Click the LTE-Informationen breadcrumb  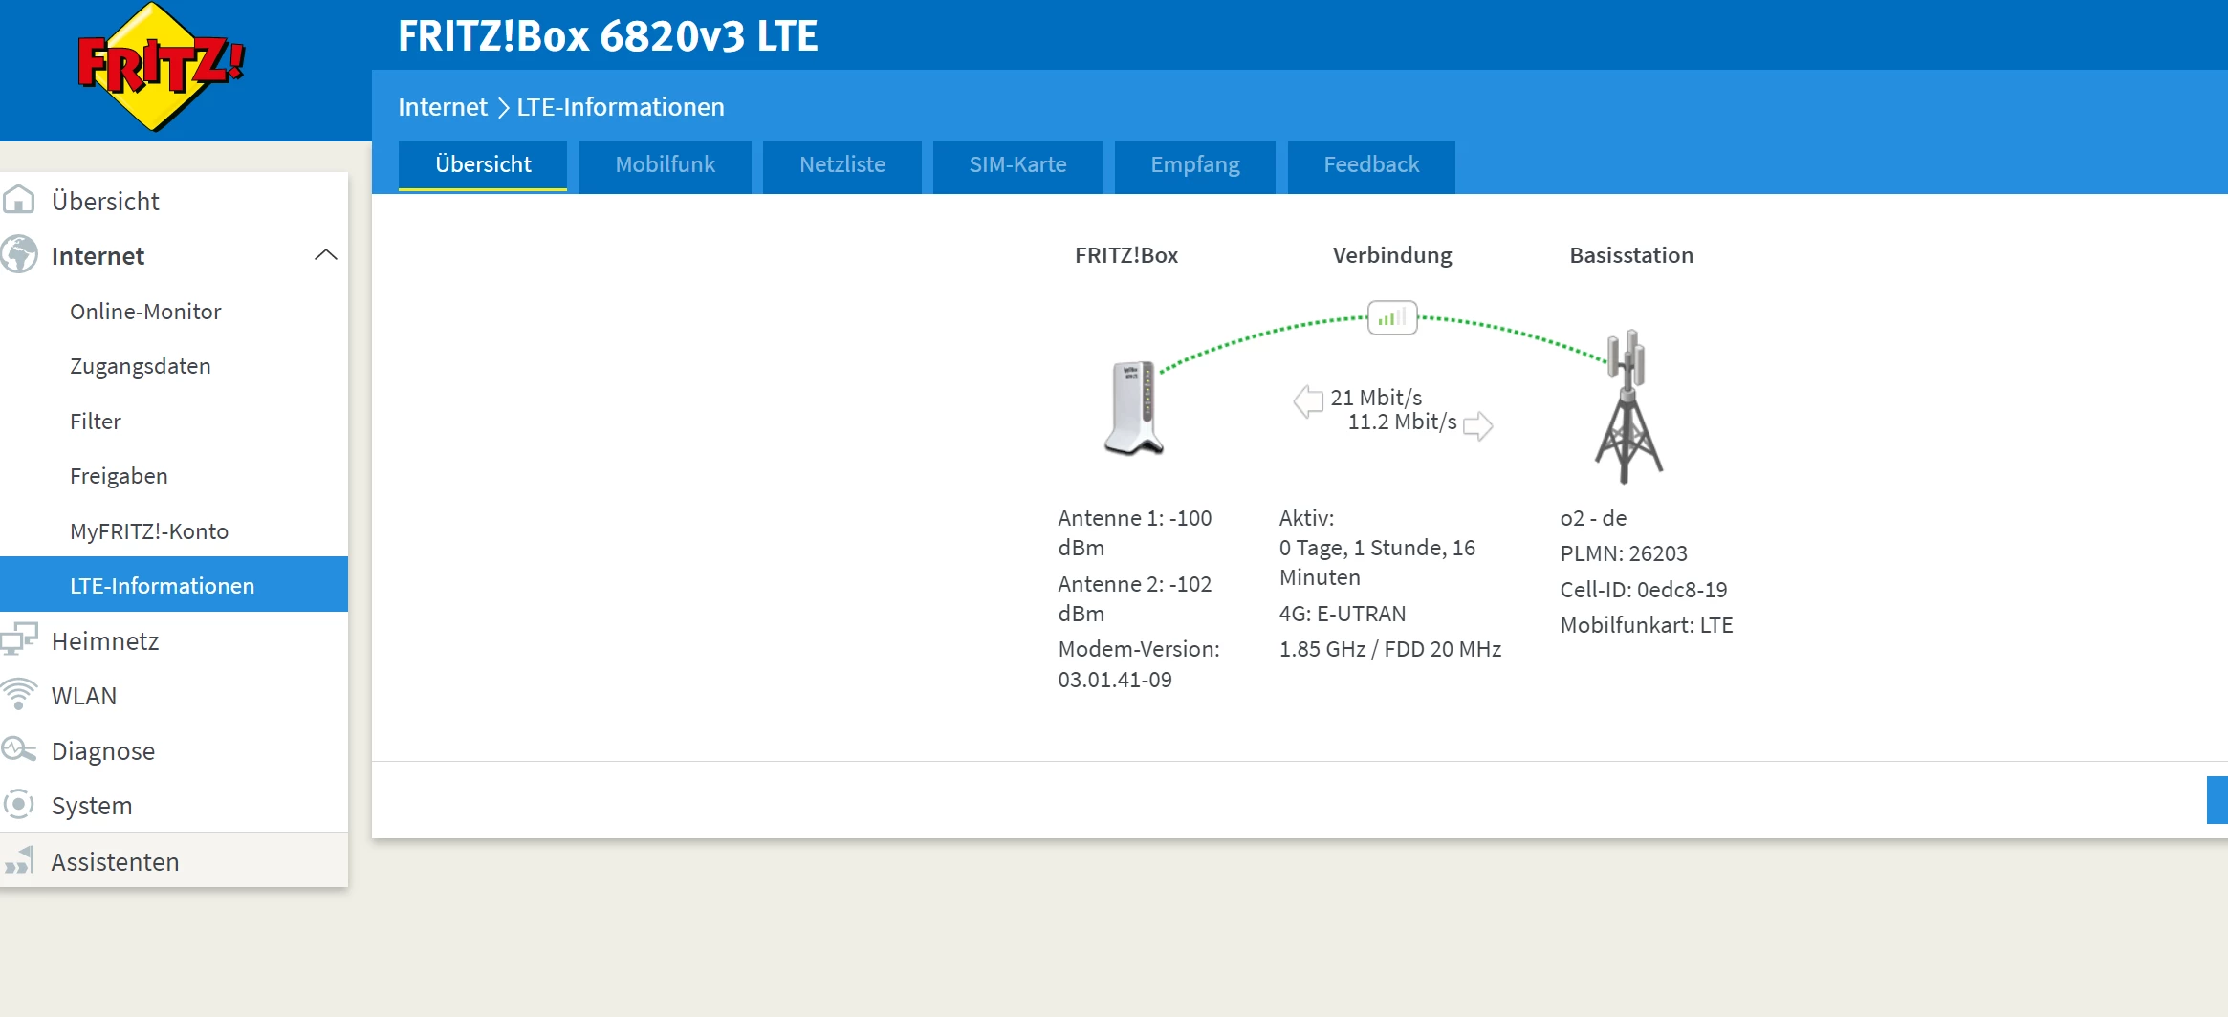pos(621,107)
